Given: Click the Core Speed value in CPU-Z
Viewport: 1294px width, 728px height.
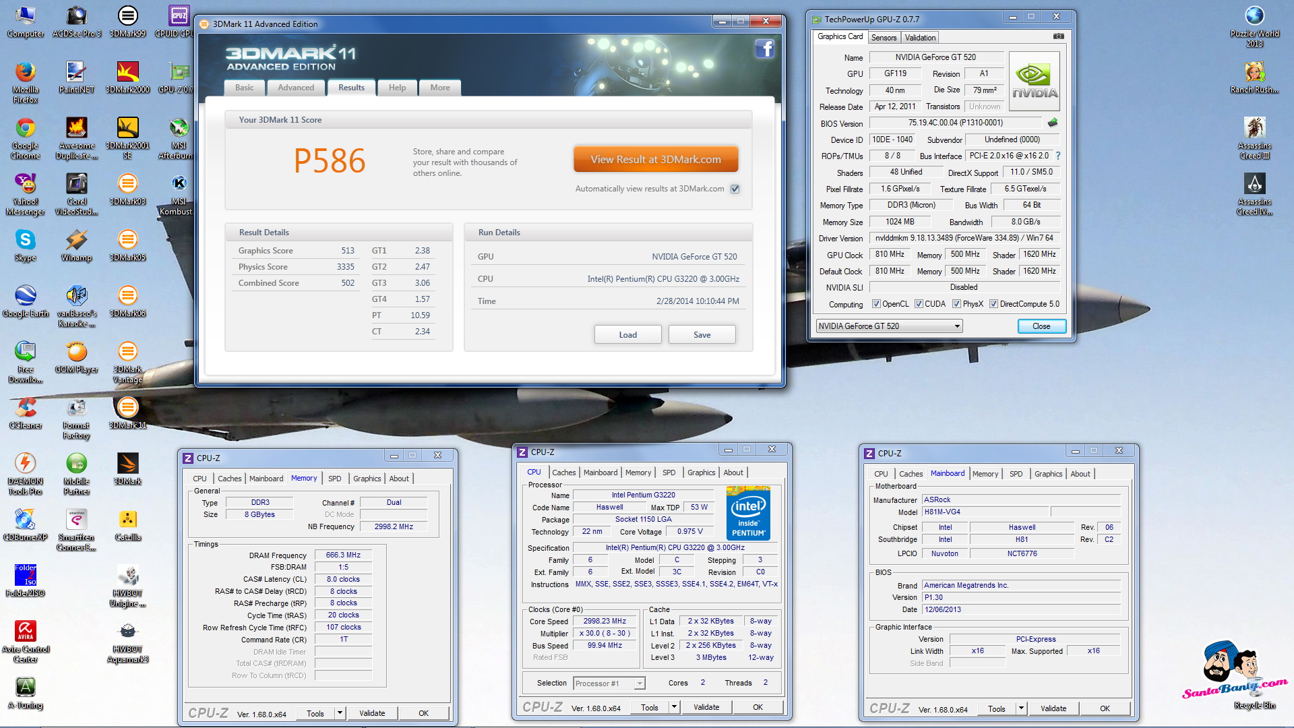Looking at the screenshot, I should point(605,621).
